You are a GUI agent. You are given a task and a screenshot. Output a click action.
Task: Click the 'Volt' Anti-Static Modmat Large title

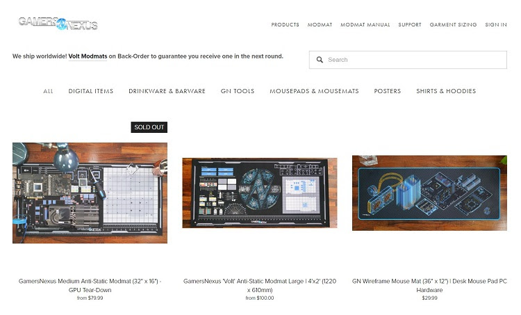coord(260,285)
